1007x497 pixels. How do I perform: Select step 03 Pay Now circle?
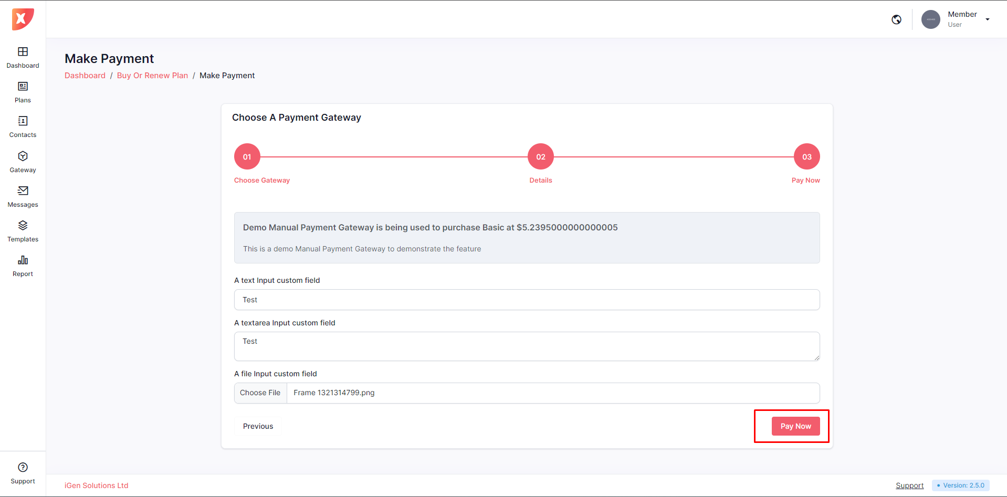pyautogui.click(x=806, y=156)
